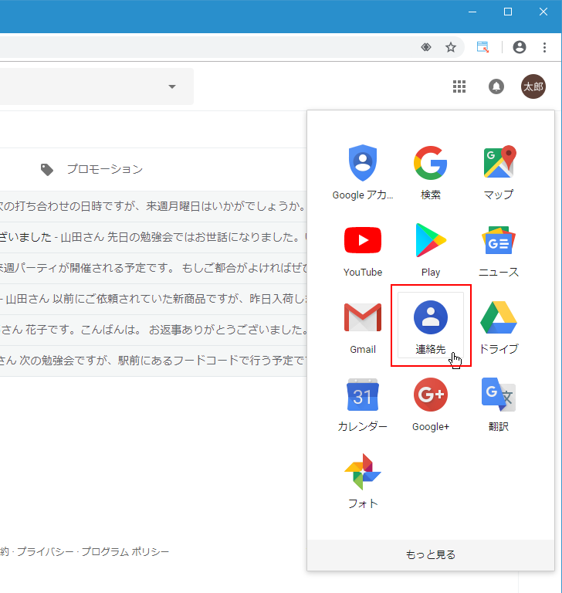The height and width of the screenshot is (593, 562).
Task: Open the 太郎 account avatar menu
Action: pos(533,86)
